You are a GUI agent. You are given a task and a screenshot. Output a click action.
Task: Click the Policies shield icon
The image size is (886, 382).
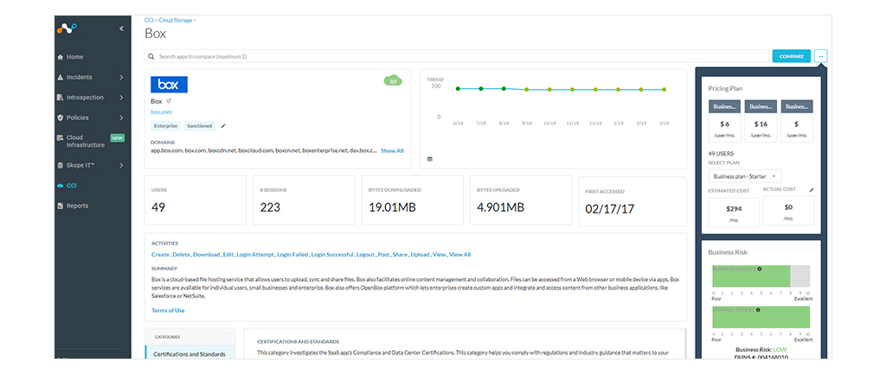point(60,118)
